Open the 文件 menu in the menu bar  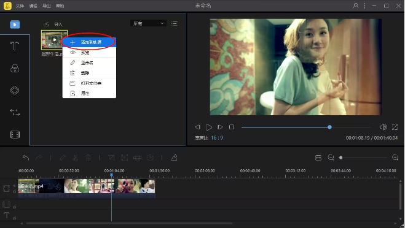pos(20,6)
